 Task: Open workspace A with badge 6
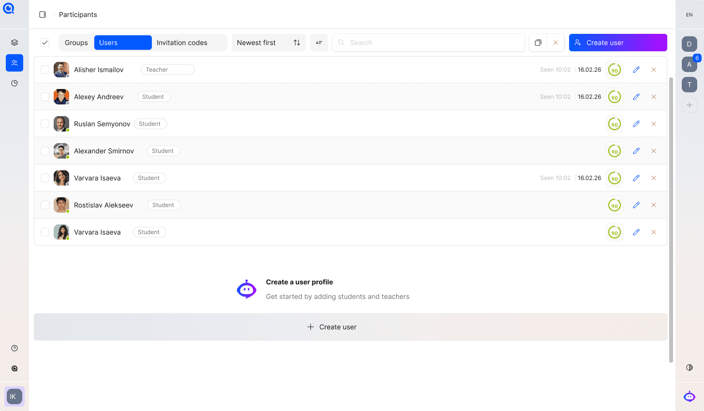[x=689, y=64]
